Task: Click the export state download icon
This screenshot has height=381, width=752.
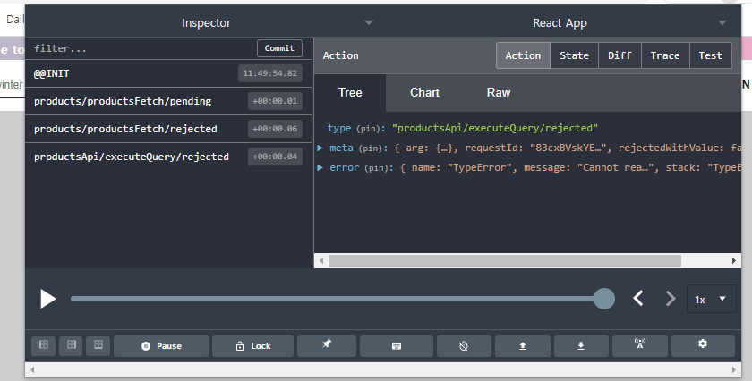Action: click(581, 346)
